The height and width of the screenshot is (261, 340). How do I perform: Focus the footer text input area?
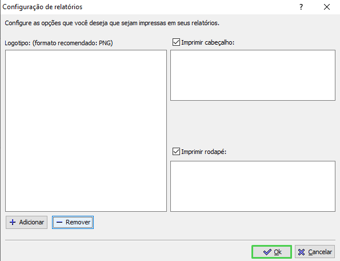tap(253, 186)
